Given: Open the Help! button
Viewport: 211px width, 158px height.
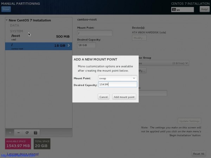Looking at the screenshot, I should (x=205, y=9).
